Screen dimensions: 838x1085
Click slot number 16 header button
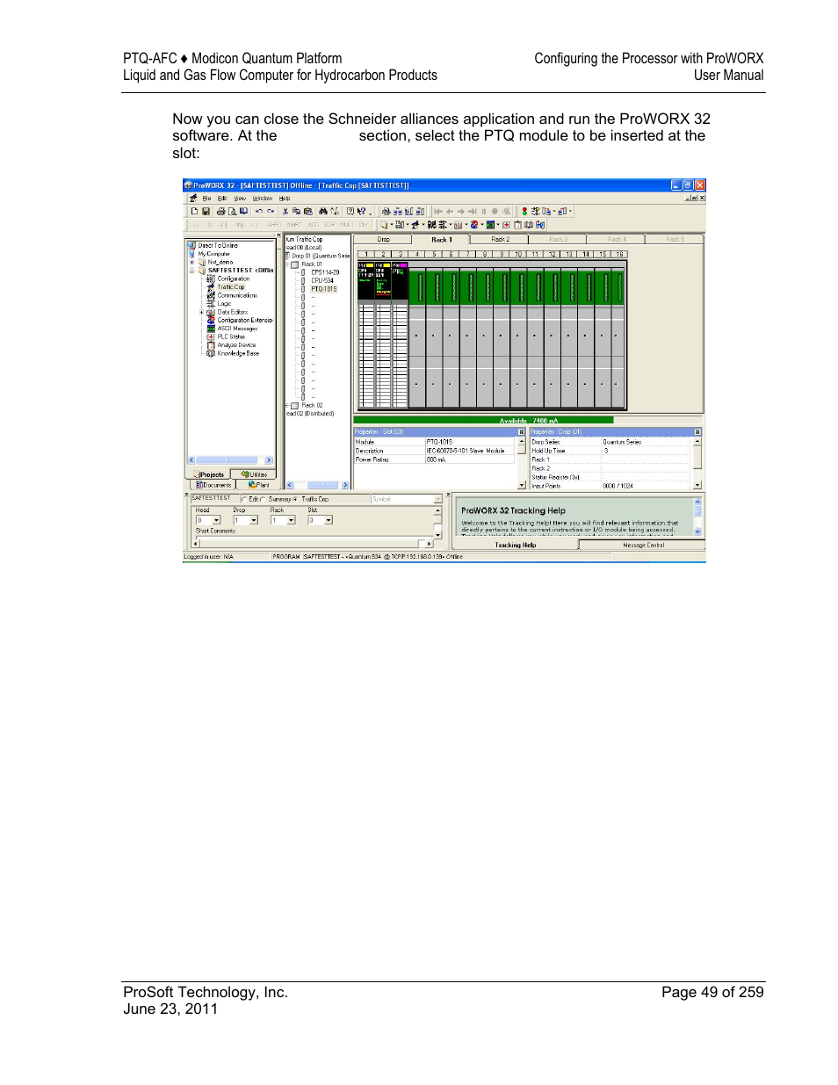(x=619, y=254)
